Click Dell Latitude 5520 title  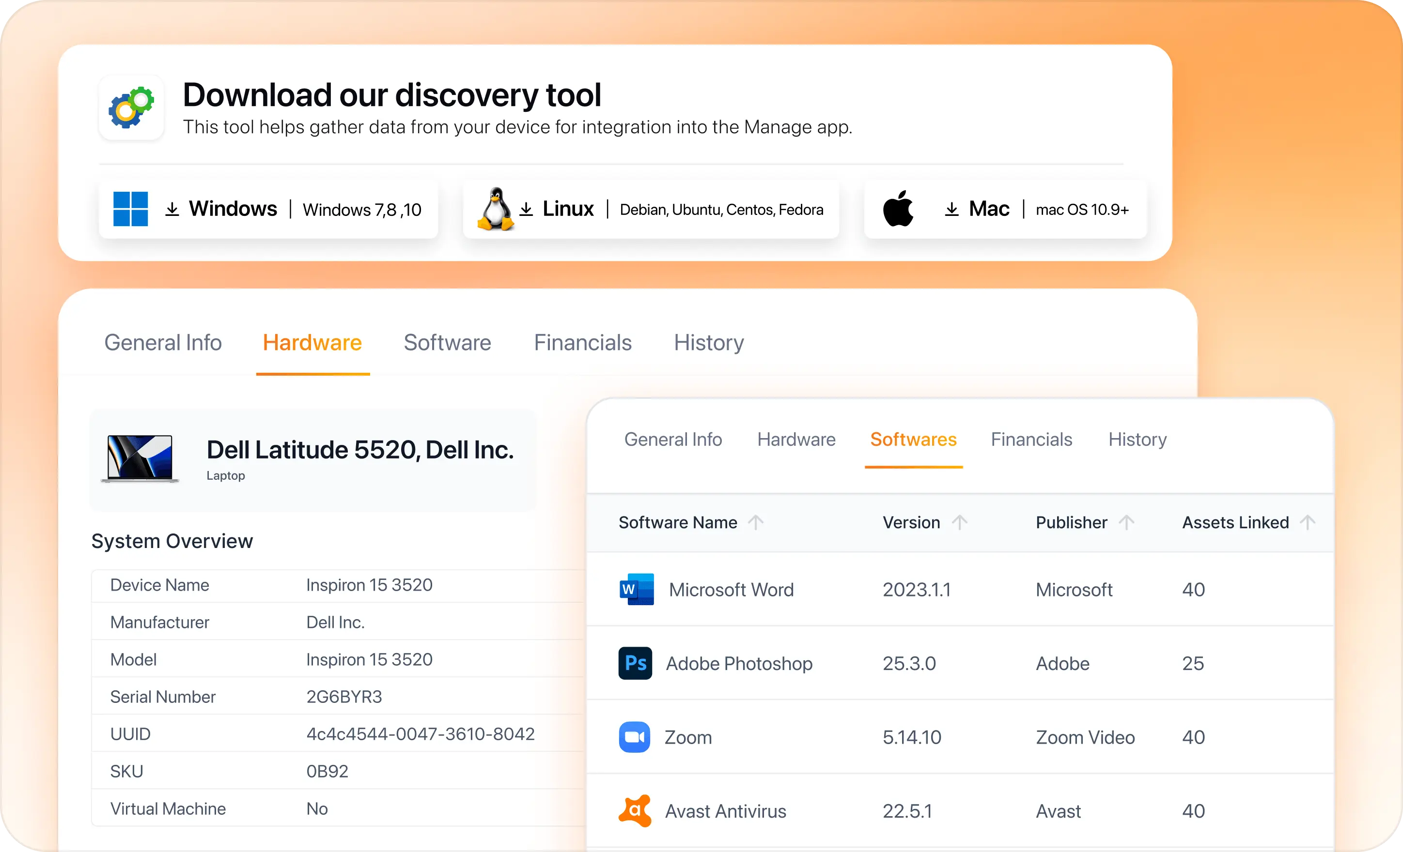(x=360, y=450)
